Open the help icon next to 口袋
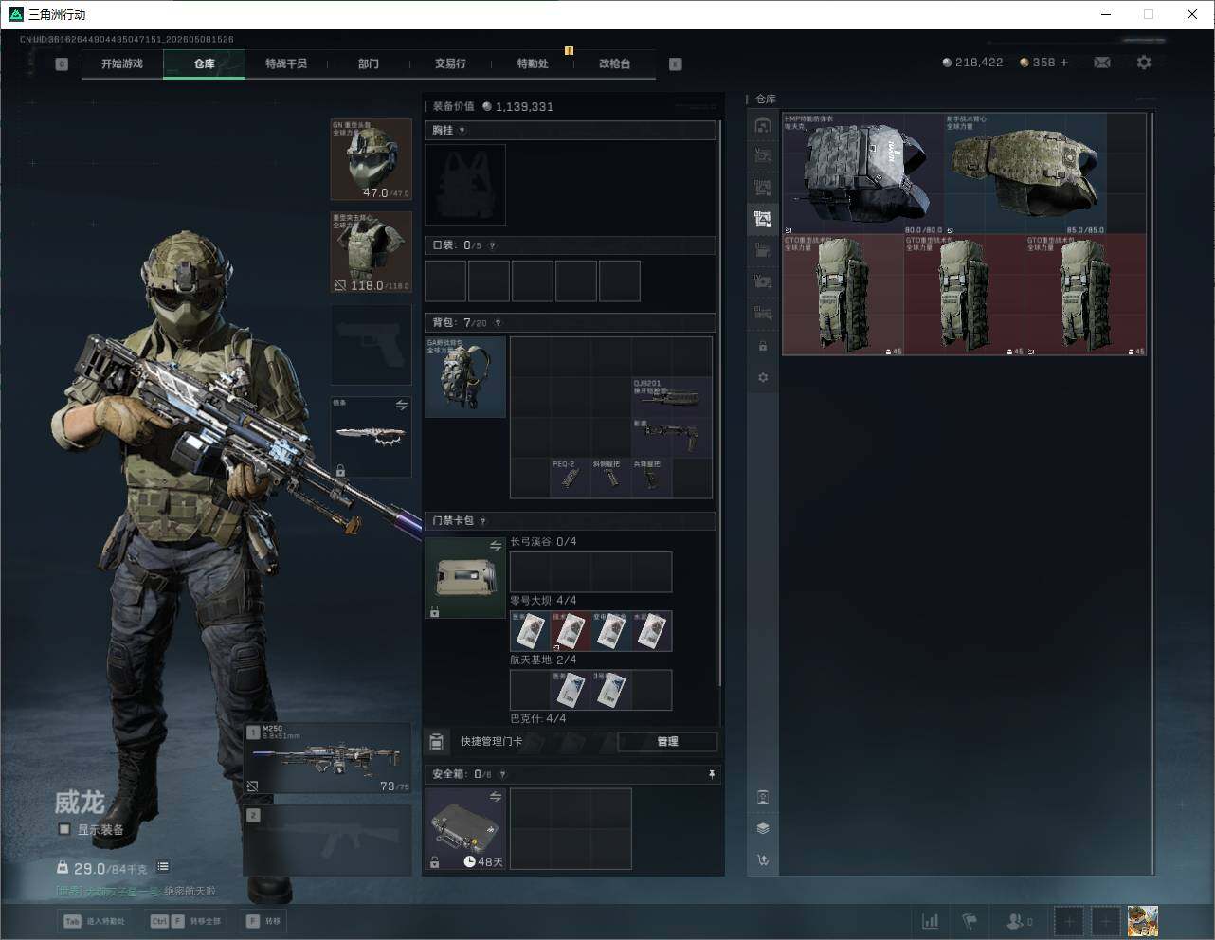Viewport: 1215px width, 940px height. pos(492,245)
